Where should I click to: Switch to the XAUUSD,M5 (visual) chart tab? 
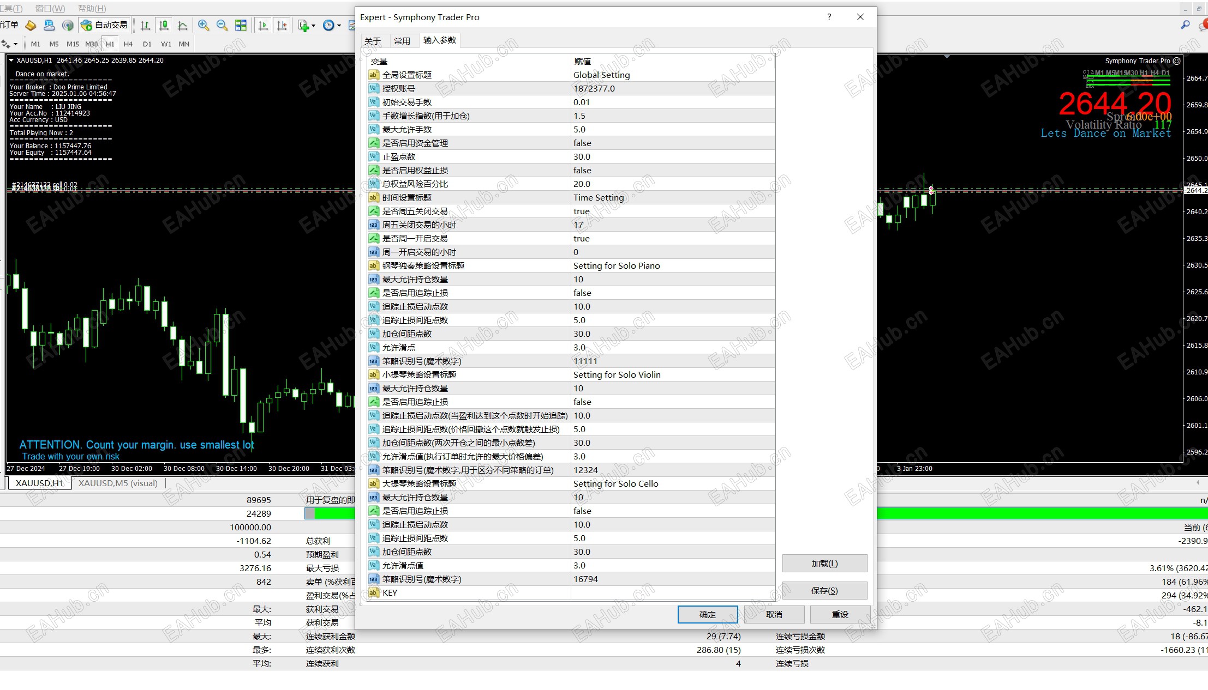pyautogui.click(x=118, y=483)
